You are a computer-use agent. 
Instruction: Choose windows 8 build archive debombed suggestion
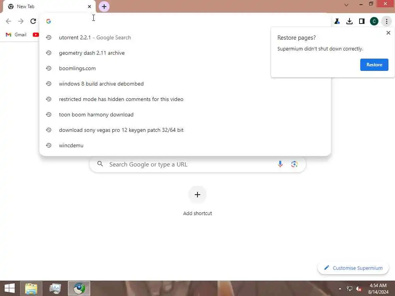pos(185,84)
